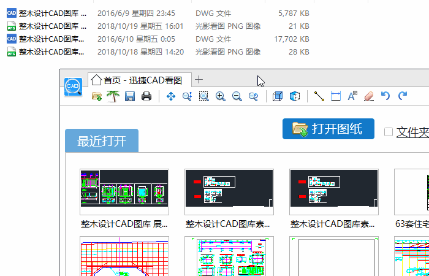Click CAD file icon of the 5,787 KB file
Viewport: 429px width, 276px height.
12,13
